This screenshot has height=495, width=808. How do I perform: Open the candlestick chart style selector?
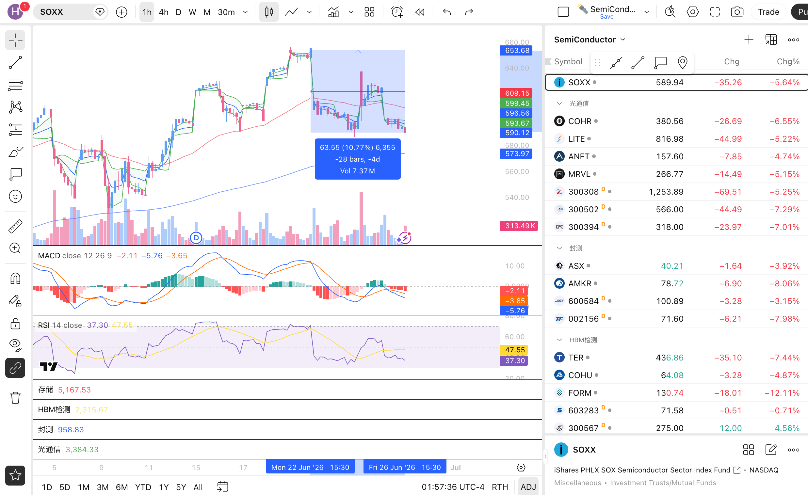(269, 12)
